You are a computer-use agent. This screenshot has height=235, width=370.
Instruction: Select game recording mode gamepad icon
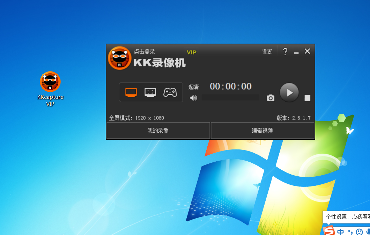[x=170, y=92]
